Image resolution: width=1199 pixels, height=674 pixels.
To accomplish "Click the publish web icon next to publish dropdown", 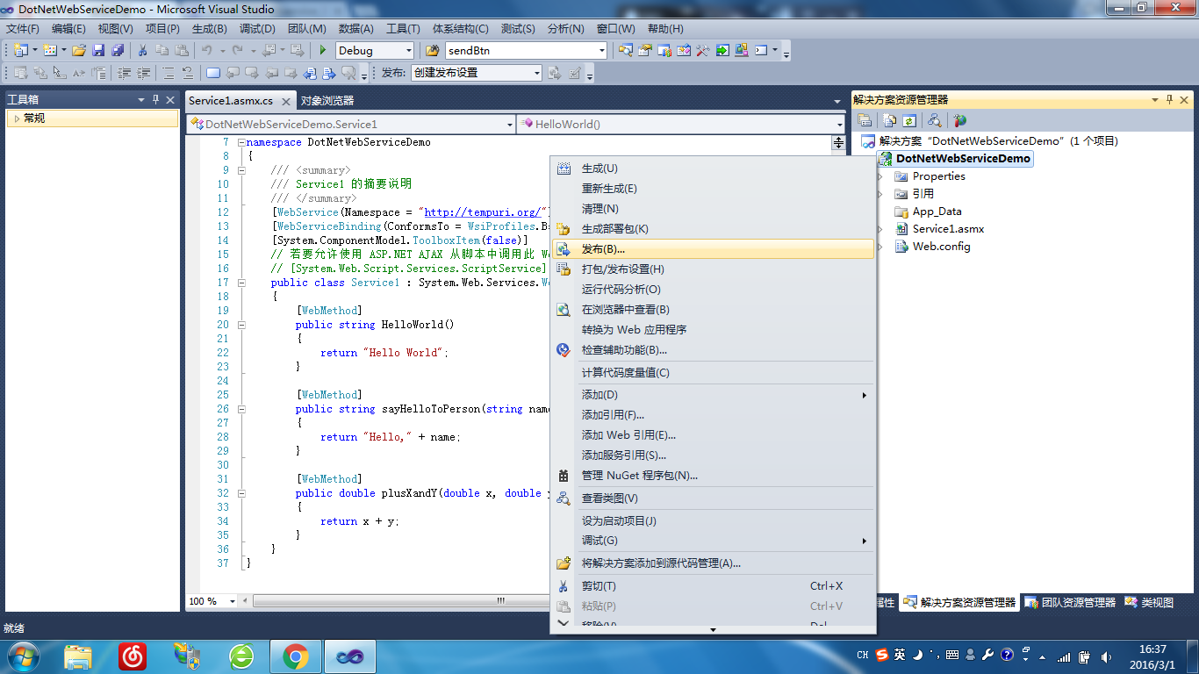I will 554,73.
